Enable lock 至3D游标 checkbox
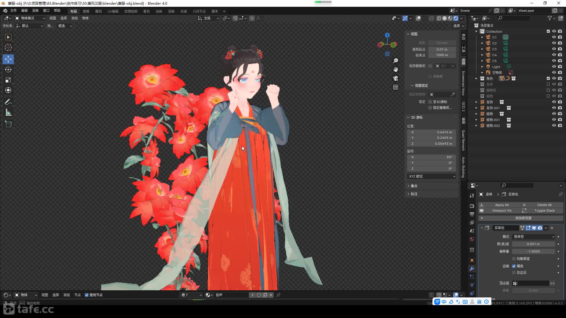Viewport: 566px width, 318px height. pos(430,102)
